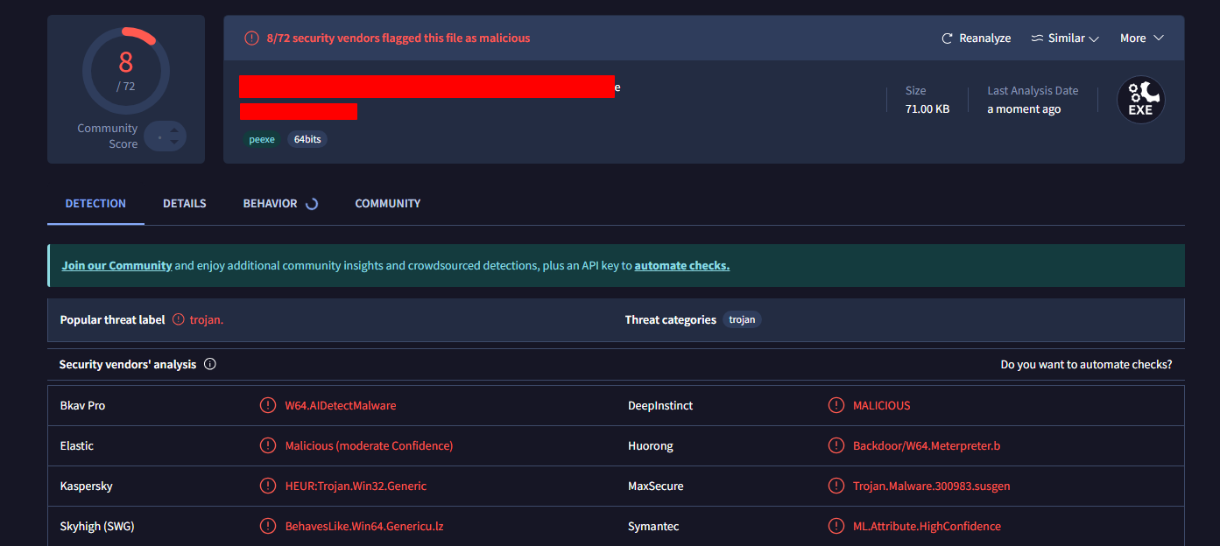Click the alert icon for Bkav Pro detection

point(268,406)
